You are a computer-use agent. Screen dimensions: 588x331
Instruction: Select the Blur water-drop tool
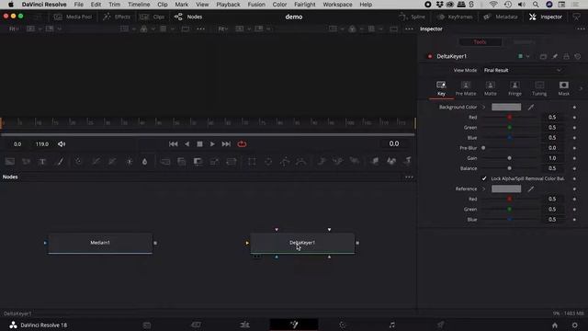145,162
